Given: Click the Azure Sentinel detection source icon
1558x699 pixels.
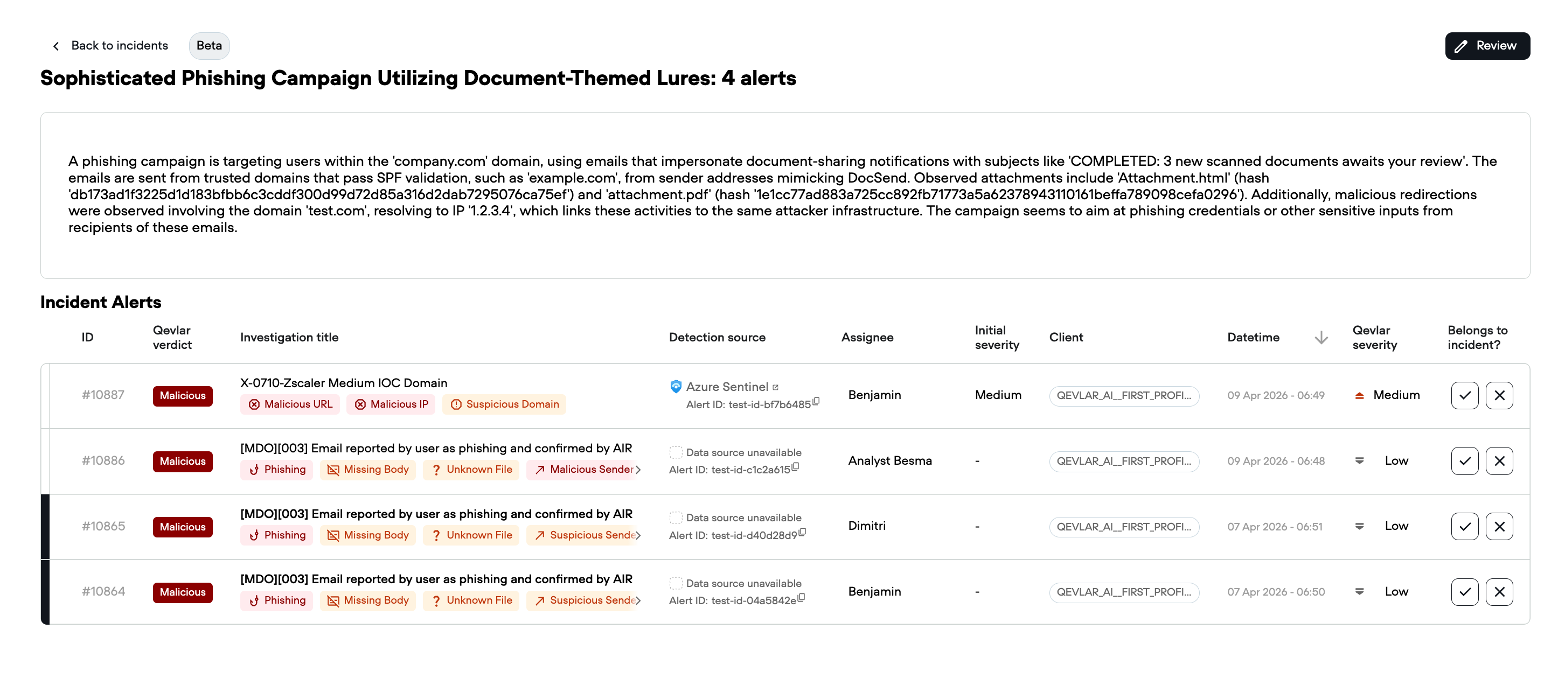Looking at the screenshot, I should coord(676,386).
